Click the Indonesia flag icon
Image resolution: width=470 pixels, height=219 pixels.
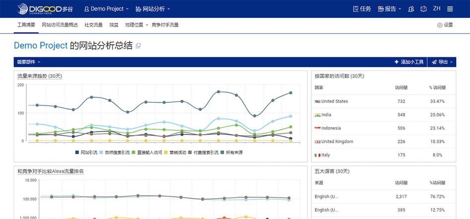click(317, 128)
